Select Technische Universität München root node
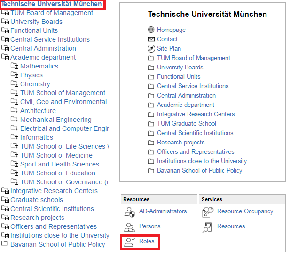 52,4
